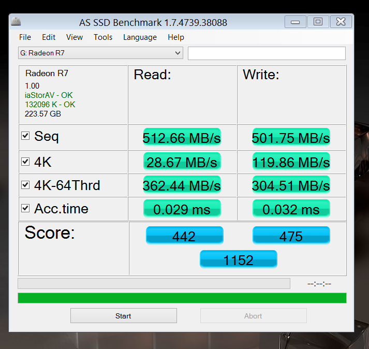Click the empty grey progress bar
Viewport: 369px width, 349px height.
(154, 284)
